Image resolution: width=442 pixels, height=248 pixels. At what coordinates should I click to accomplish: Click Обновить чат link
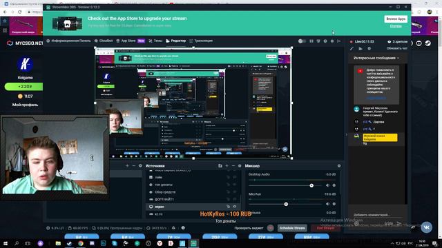click(397, 48)
